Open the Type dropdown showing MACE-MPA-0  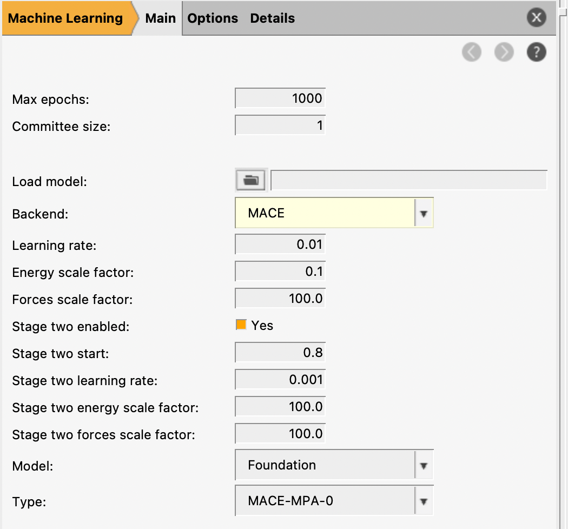pos(334,501)
